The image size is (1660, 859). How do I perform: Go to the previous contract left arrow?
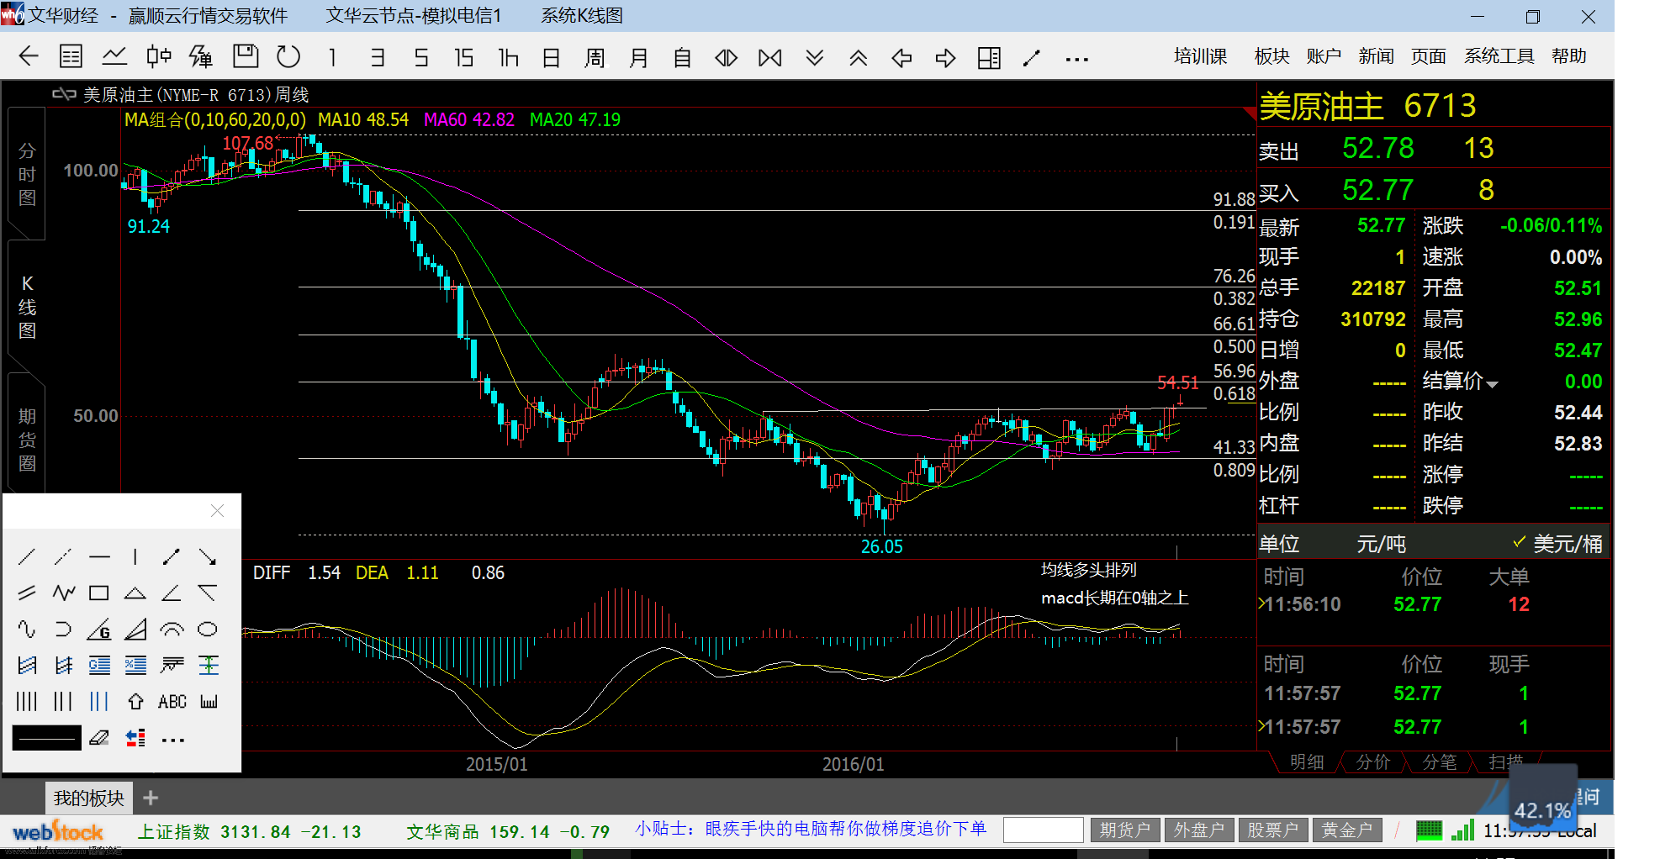pos(901,57)
